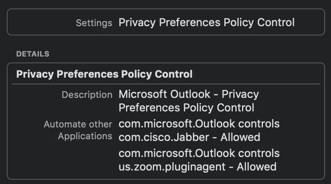Screen dimensions: 331x184
Task: Click the 'Automate other' field label
Action: click(x=78, y=124)
